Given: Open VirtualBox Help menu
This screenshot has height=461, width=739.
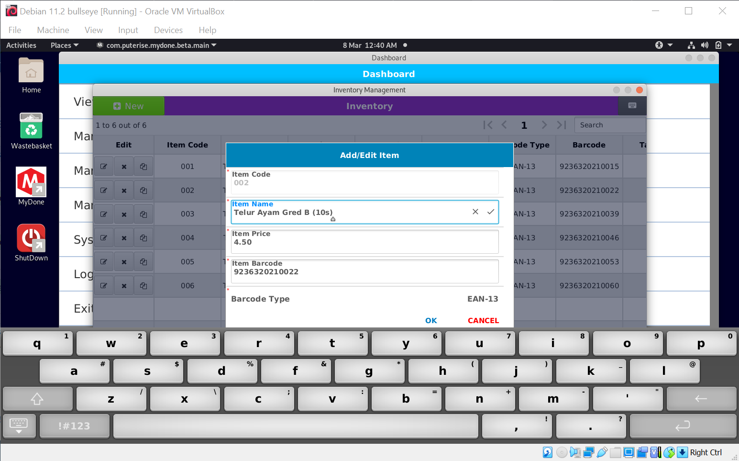Looking at the screenshot, I should click(x=208, y=30).
